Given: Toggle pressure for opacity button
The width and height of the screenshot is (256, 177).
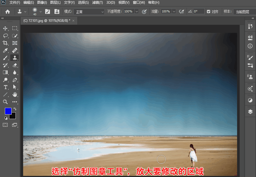Looking at the screenshot, I should click(144, 12).
